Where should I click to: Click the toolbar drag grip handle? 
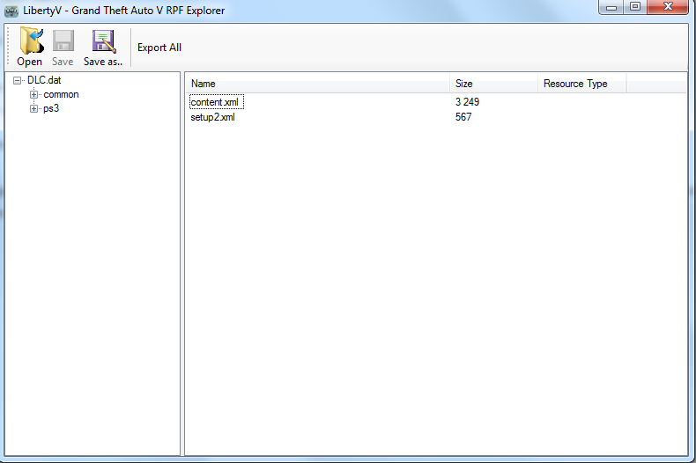point(8,46)
